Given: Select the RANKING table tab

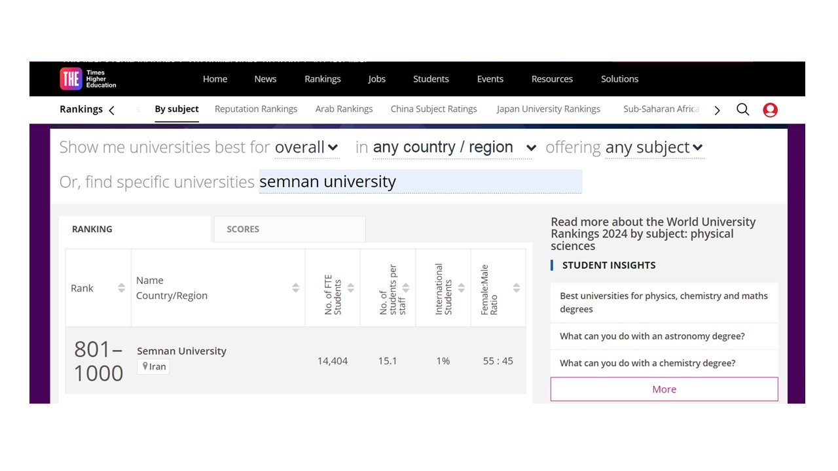Looking at the screenshot, I should pyautogui.click(x=136, y=229).
